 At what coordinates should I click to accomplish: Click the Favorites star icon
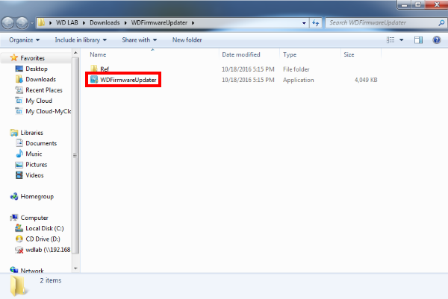[13, 58]
